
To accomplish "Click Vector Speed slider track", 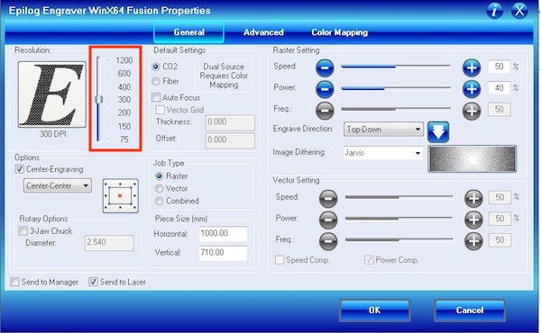I will pyautogui.click(x=399, y=197).
